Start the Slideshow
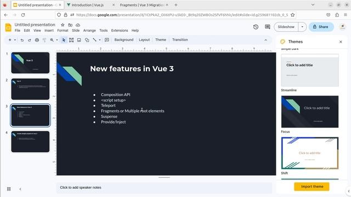The width and height of the screenshot is (351, 197). click(286, 27)
